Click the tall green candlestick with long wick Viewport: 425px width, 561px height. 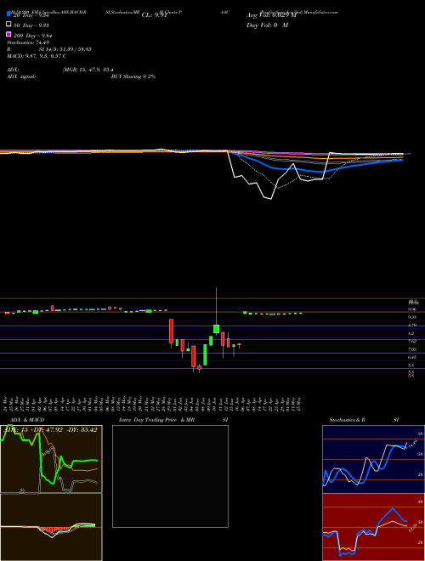pos(216,329)
